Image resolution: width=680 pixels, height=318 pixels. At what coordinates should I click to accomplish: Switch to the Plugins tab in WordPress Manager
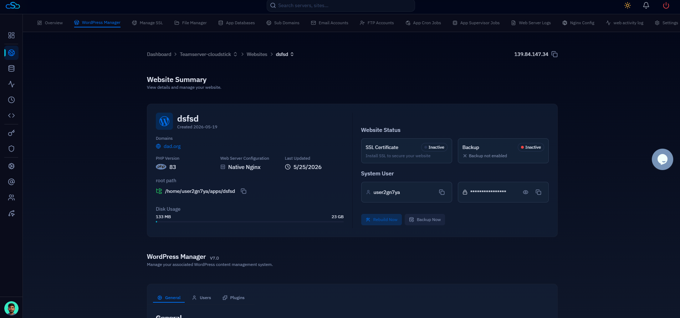click(x=234, y=298)
